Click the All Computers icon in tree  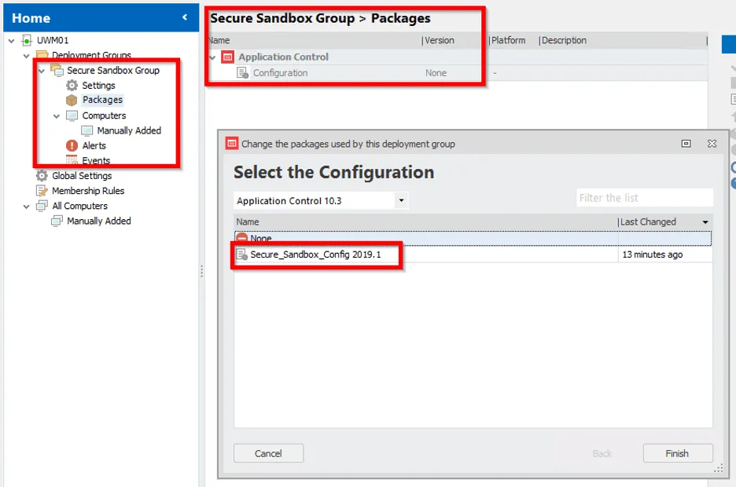click(x=42, y=206)
